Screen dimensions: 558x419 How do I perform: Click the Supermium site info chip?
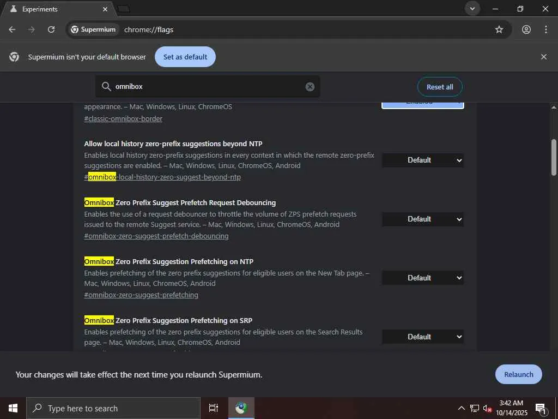(x=93, y=29)
